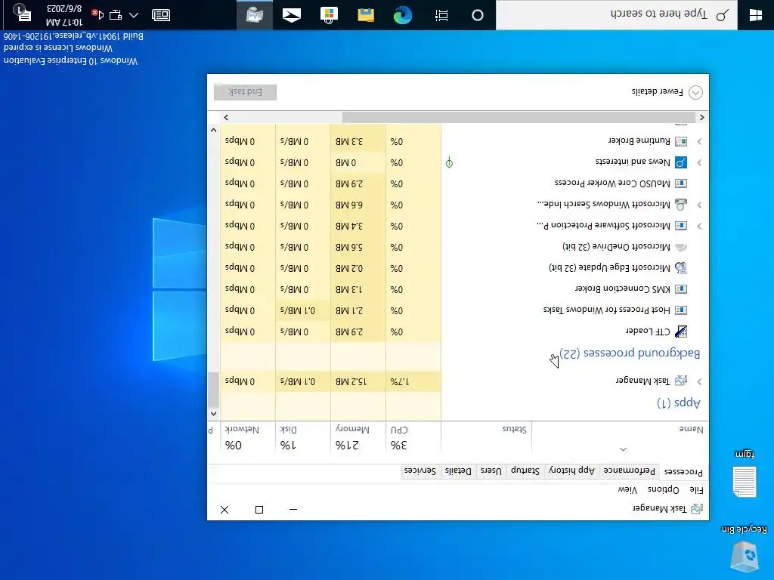
Task: Open Task View from the taskbar
Action: click(441, 15)
